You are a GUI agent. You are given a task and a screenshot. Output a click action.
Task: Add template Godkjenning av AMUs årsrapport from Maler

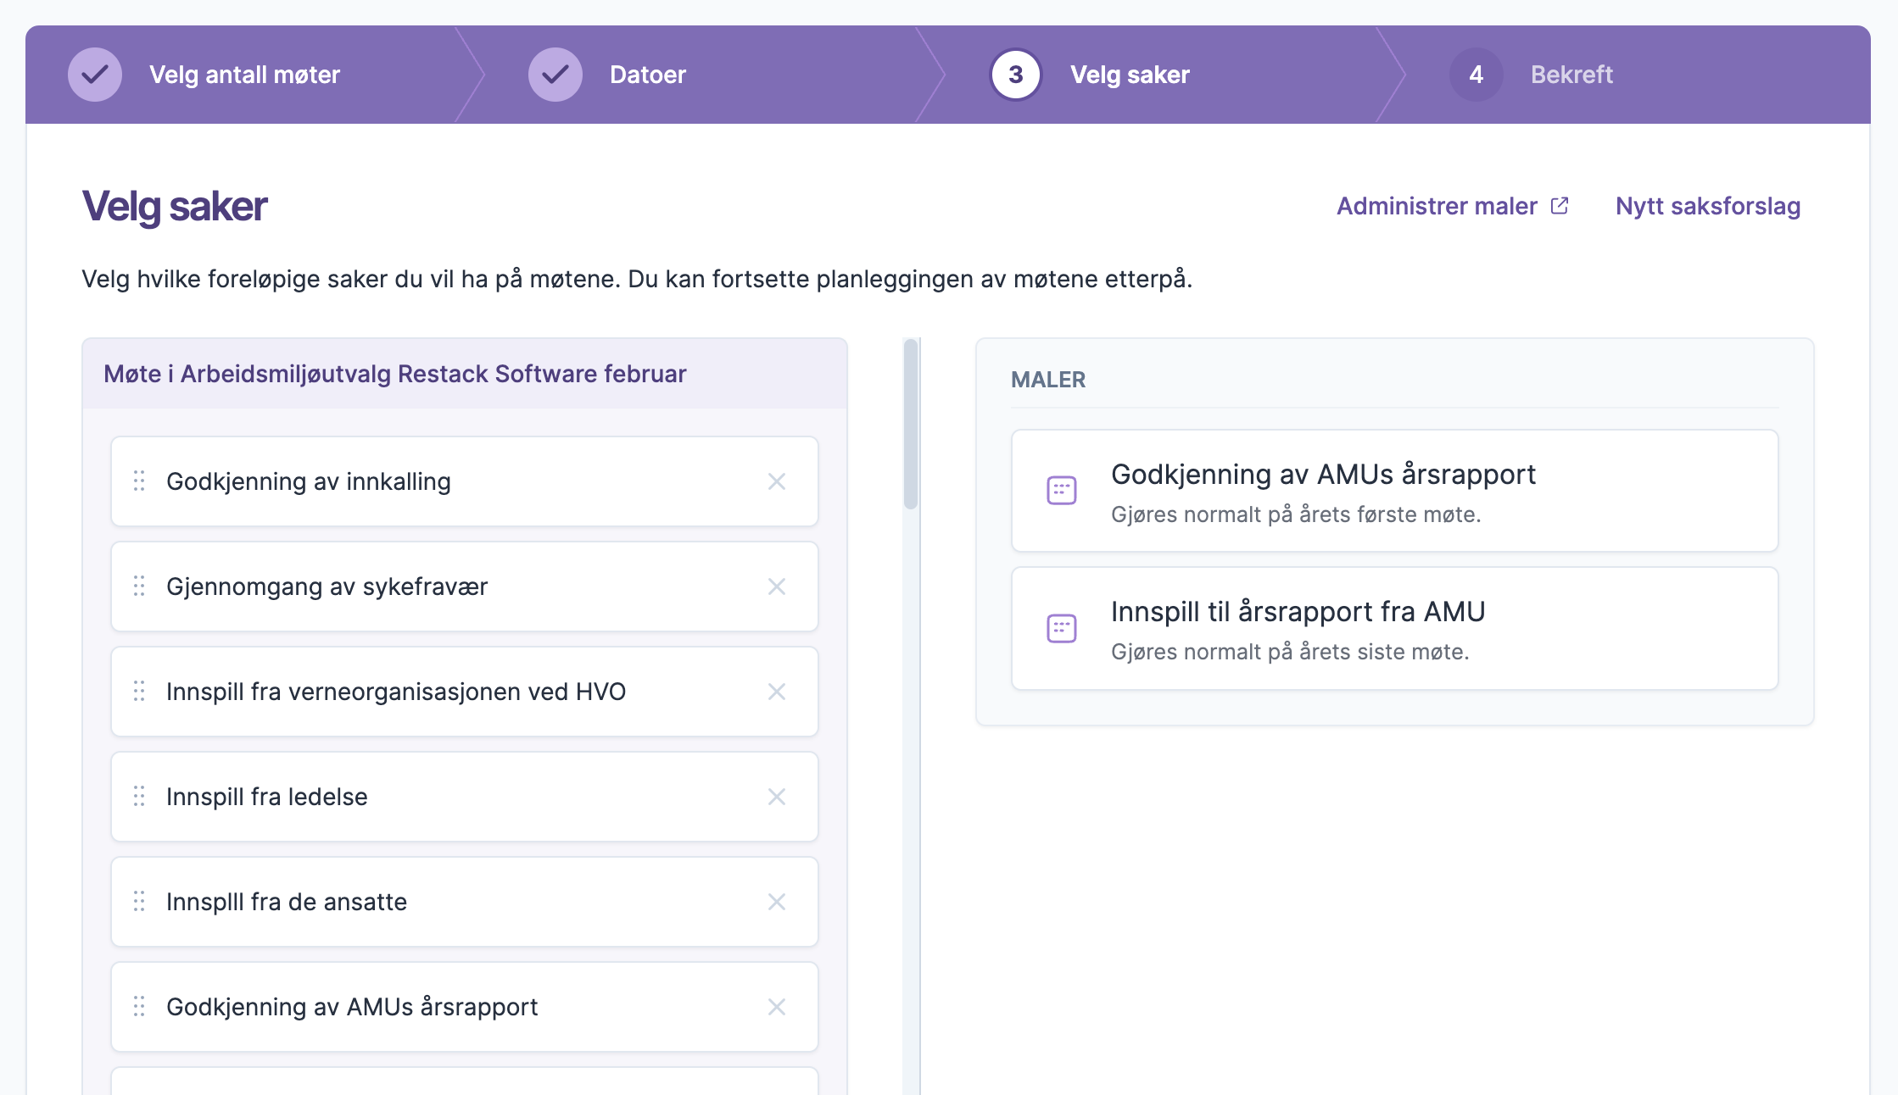[x=1394, y=491]
